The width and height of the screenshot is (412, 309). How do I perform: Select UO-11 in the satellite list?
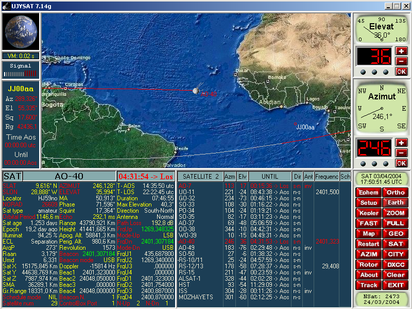(264, 192)
